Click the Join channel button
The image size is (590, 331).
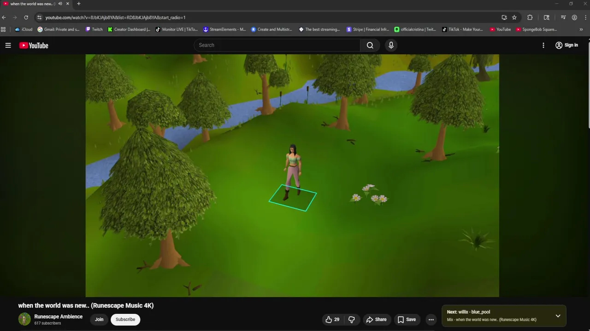click(99, 320)
